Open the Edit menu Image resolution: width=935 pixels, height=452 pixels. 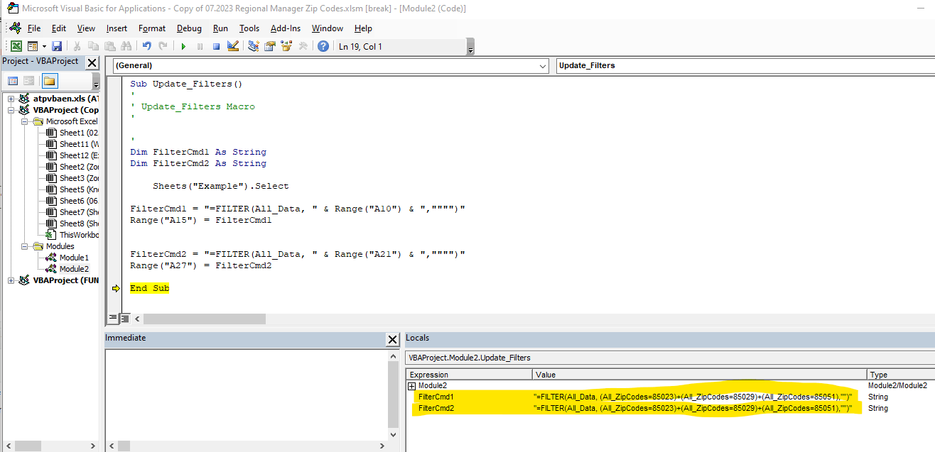(59, 28)
